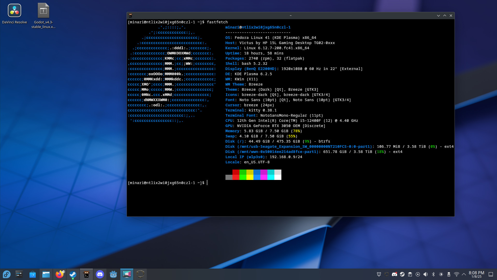Select the Spectacle screenshot taskbar entry

click(x=127, y=274)
